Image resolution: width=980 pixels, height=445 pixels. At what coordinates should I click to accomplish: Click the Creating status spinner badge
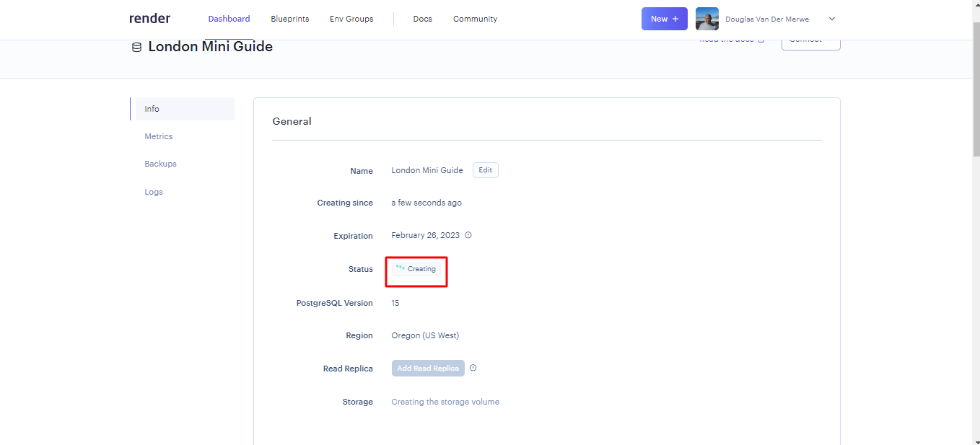pos(416,269)
